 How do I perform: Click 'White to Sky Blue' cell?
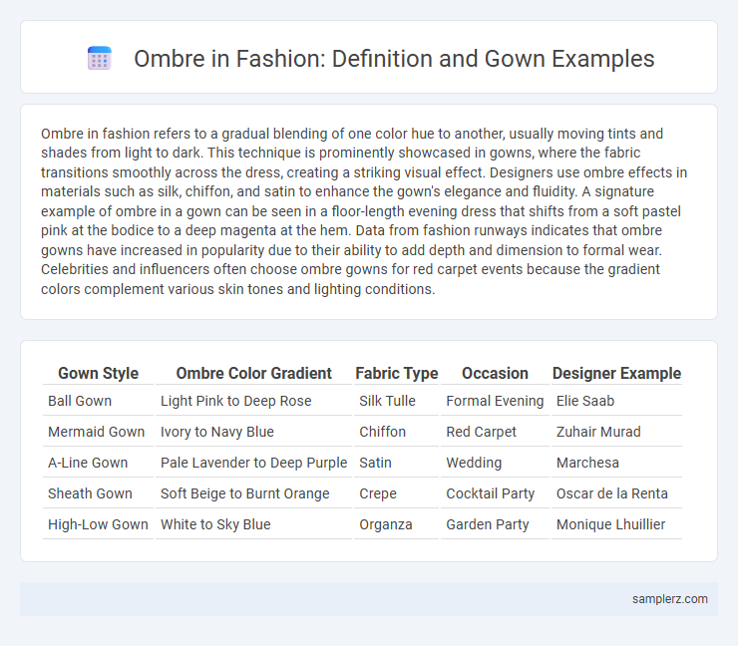[253, 524]
